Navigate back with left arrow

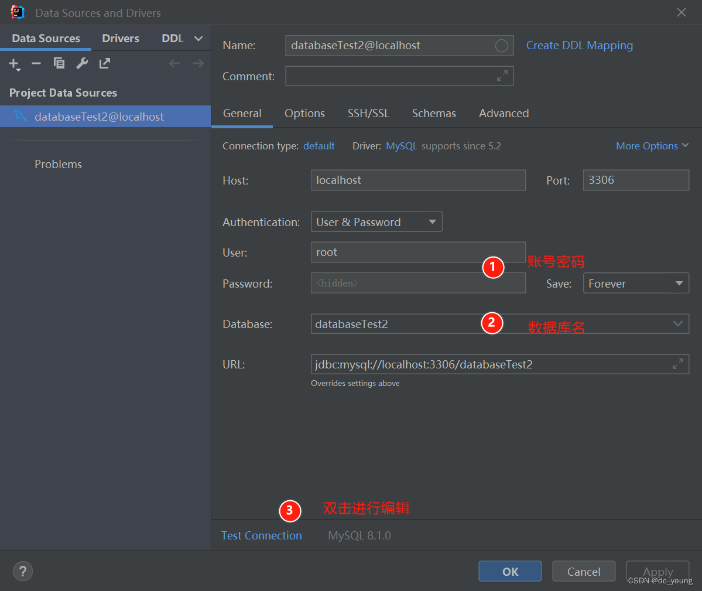174,64
